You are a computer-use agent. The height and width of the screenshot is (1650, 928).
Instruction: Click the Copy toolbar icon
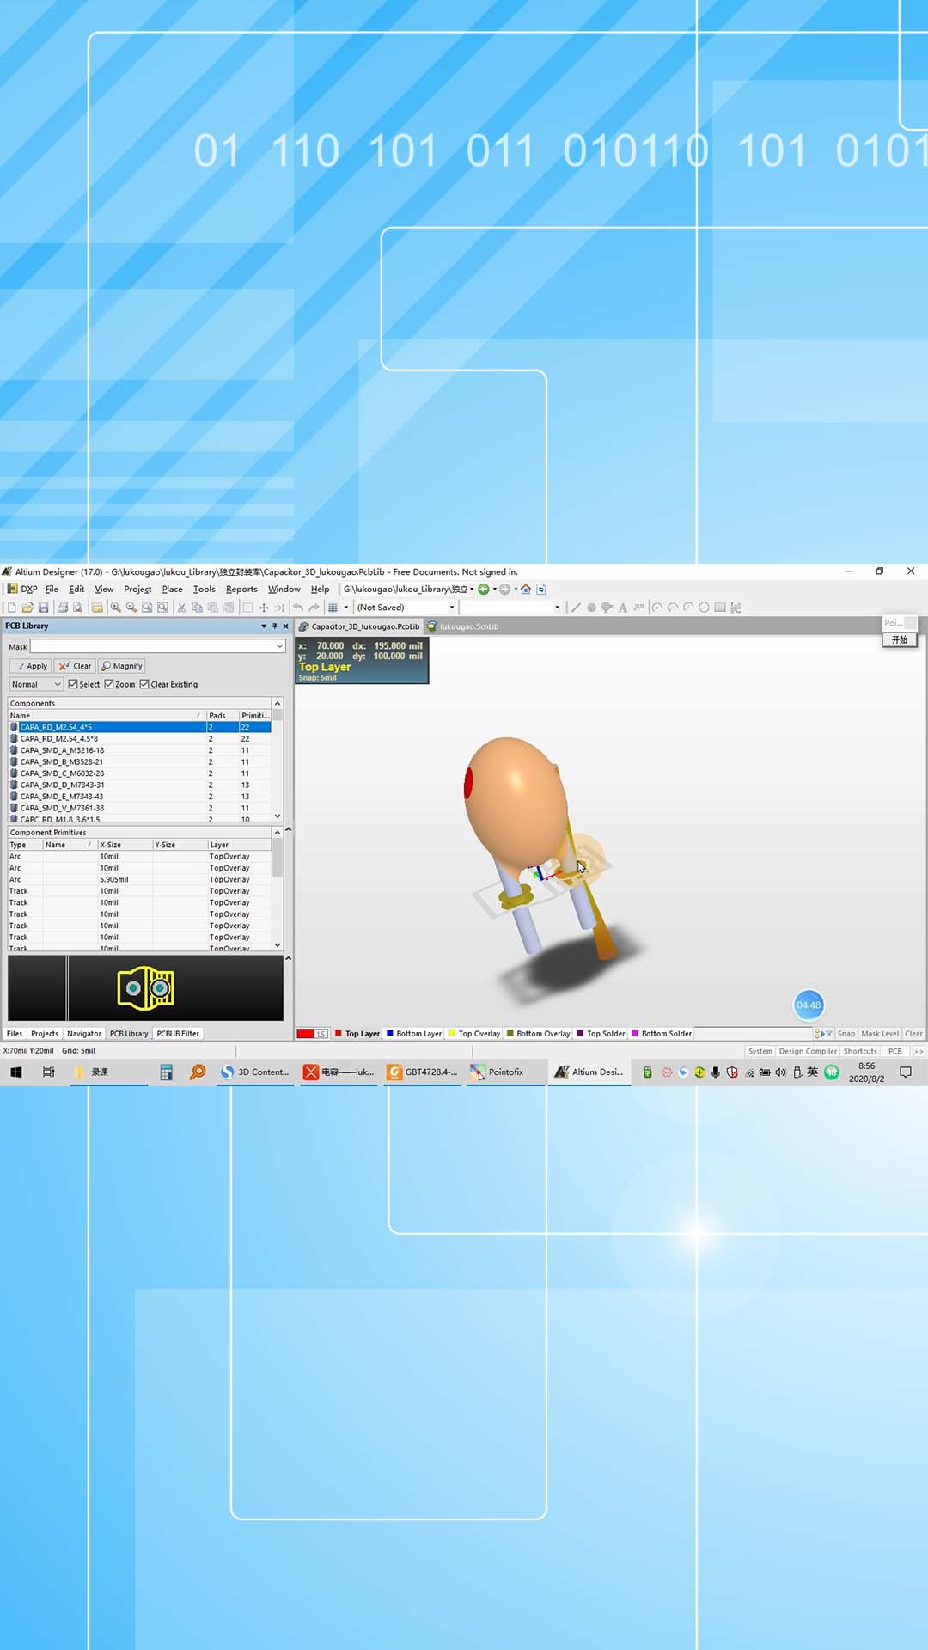click(x=197, y=608)
